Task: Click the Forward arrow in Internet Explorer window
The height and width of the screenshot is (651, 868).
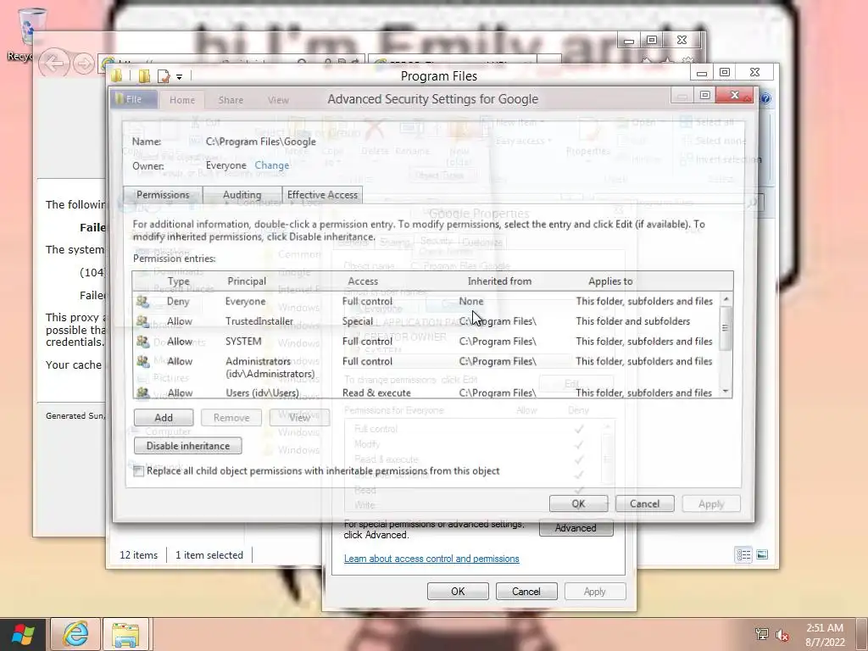Action: (x=83, y=64)
